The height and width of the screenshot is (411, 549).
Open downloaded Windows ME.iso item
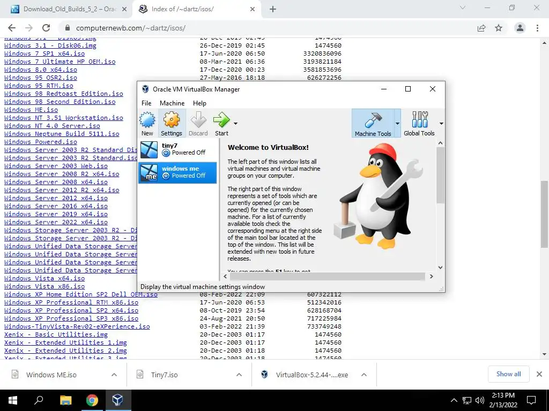pos(51,375)
